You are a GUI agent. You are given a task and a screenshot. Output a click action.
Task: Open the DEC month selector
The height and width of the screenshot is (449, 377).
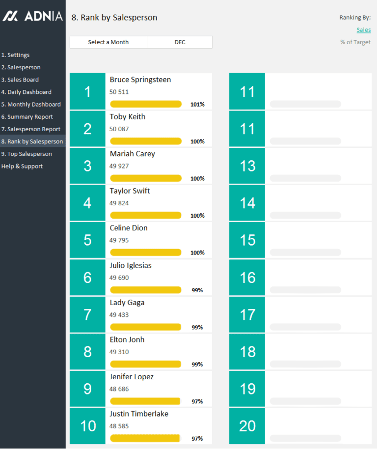(x=179, y=42)
